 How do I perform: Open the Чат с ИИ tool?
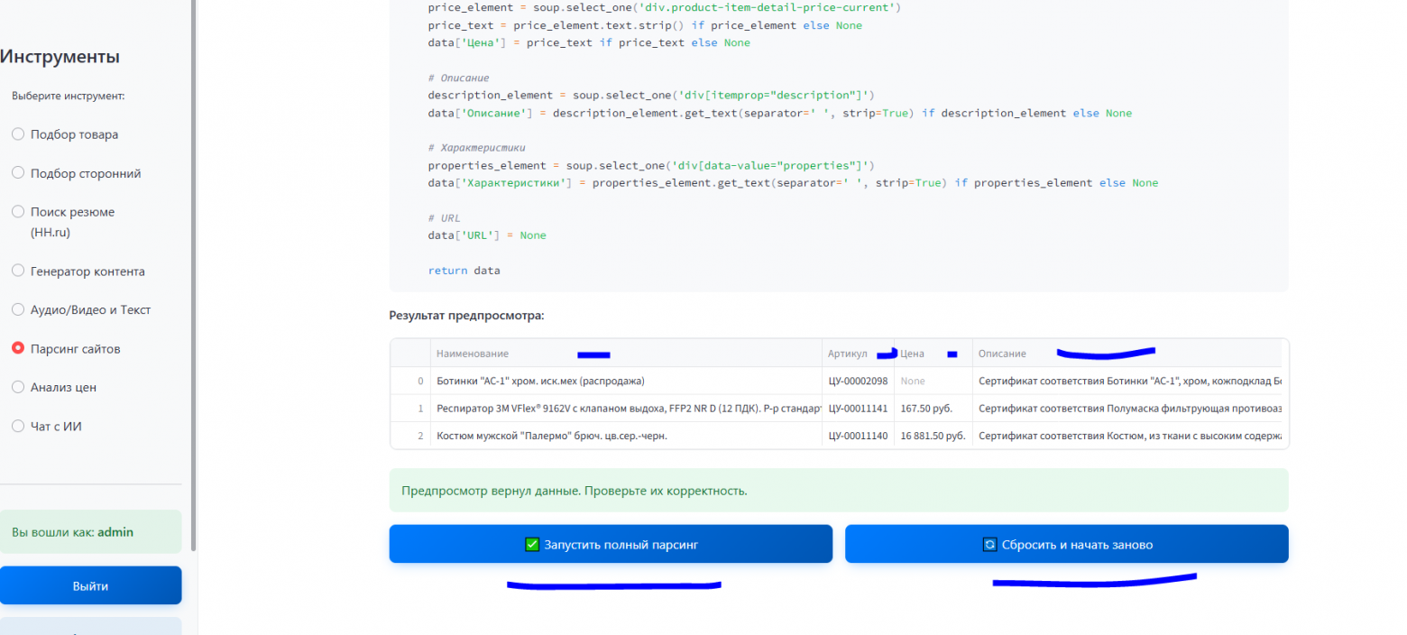coord(18,427)
